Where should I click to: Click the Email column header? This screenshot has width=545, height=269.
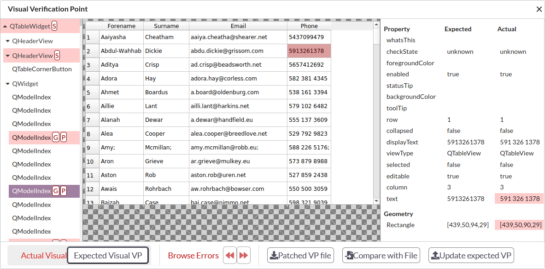coord(238,26)
